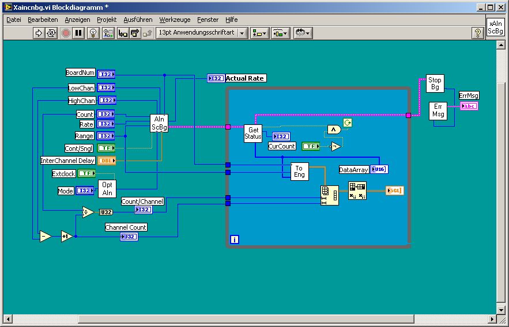509x327 pixels.
Task: Toggle Retain Wire Values button
Action: point(108,33)
